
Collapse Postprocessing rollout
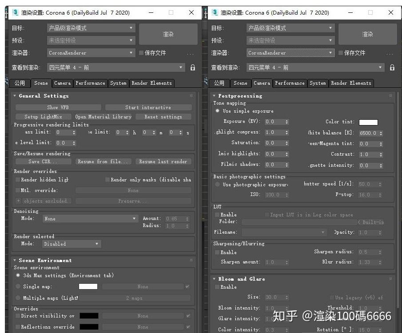pyautogui.click(x=214, y=95)
